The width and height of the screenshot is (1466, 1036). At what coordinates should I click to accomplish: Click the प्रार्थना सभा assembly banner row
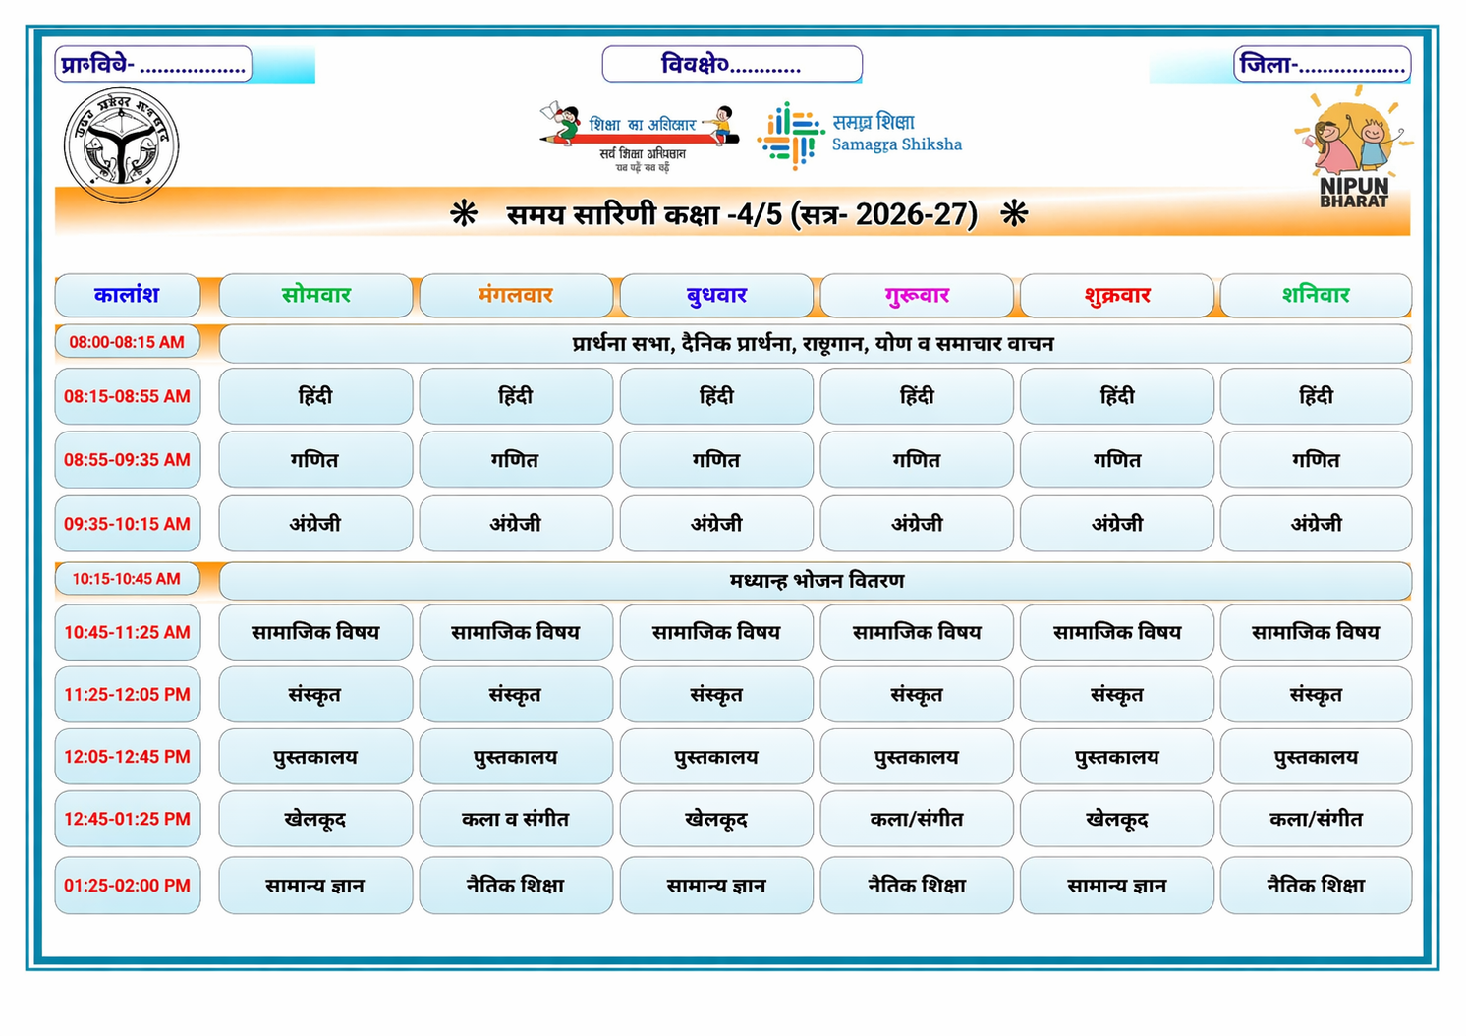814,344
